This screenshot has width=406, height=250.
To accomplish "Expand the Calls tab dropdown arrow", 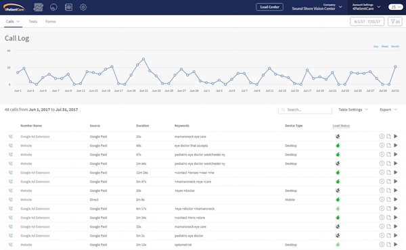I will [x=18, y=22].
